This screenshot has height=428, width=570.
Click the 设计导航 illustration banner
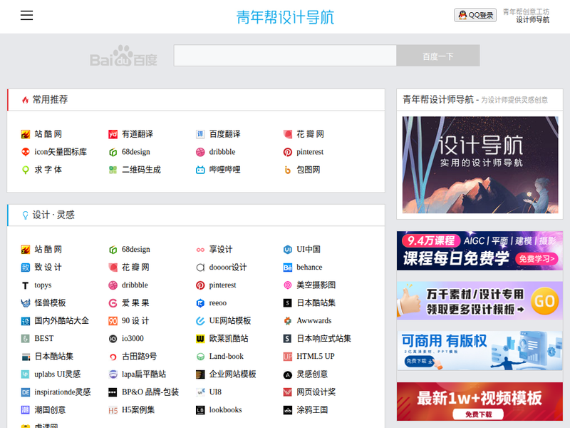(480, 165)
